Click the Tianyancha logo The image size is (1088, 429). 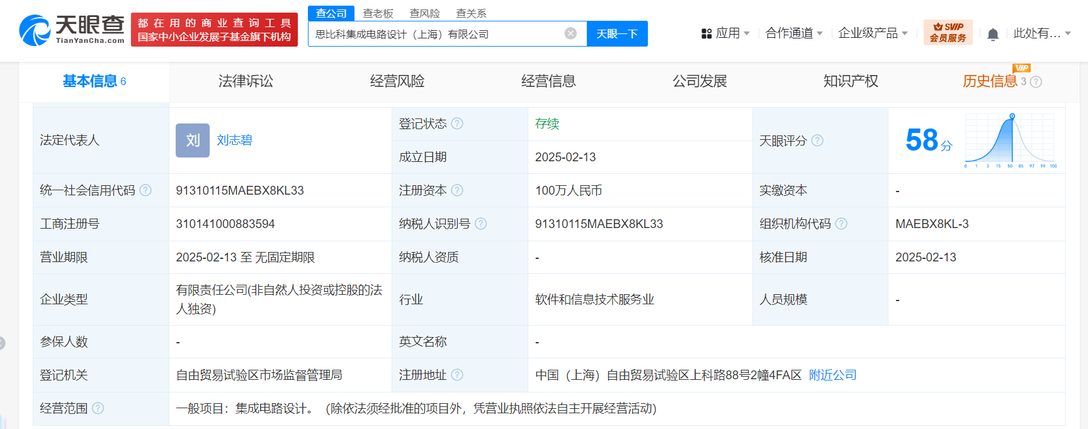point(72,30)
